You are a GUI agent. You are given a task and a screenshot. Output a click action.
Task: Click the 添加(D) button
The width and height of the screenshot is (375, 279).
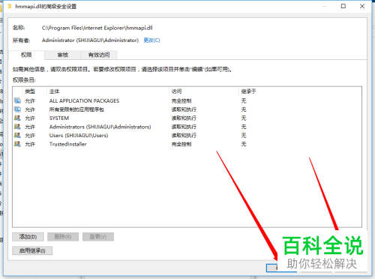tap(28, 237)
